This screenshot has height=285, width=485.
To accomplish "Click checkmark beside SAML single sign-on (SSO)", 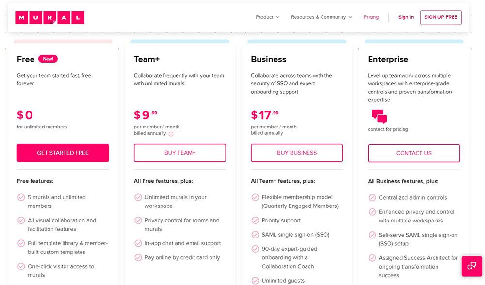I will tap(255, 235).
